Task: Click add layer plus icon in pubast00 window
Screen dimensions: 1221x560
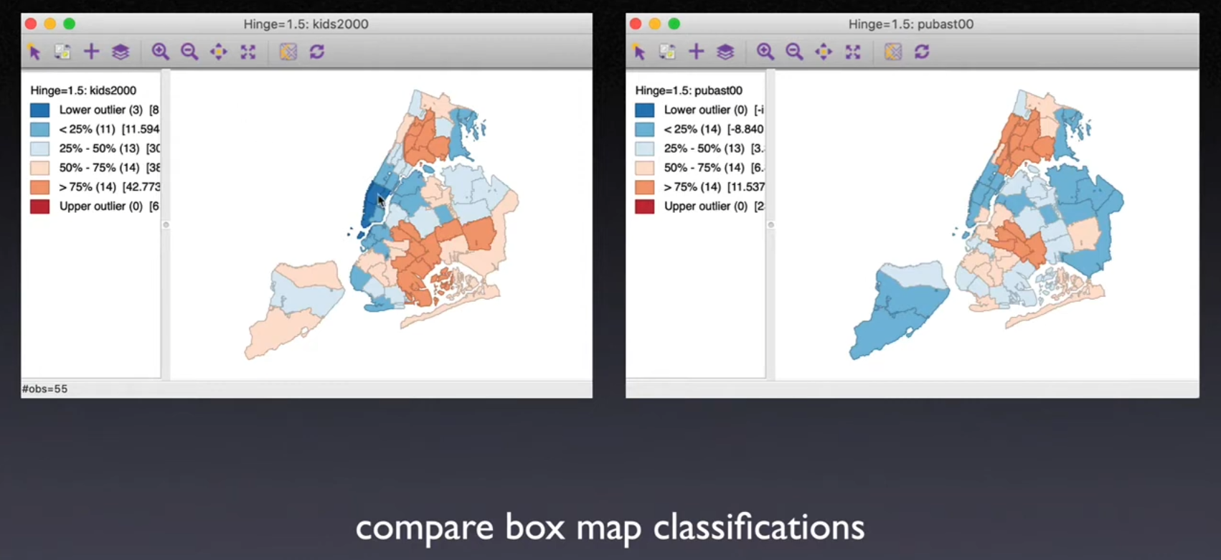Action: point(696,52)
